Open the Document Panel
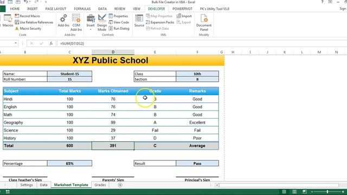Image resolution: width=347 pixels, height=195 pixels. coord(204,22)
